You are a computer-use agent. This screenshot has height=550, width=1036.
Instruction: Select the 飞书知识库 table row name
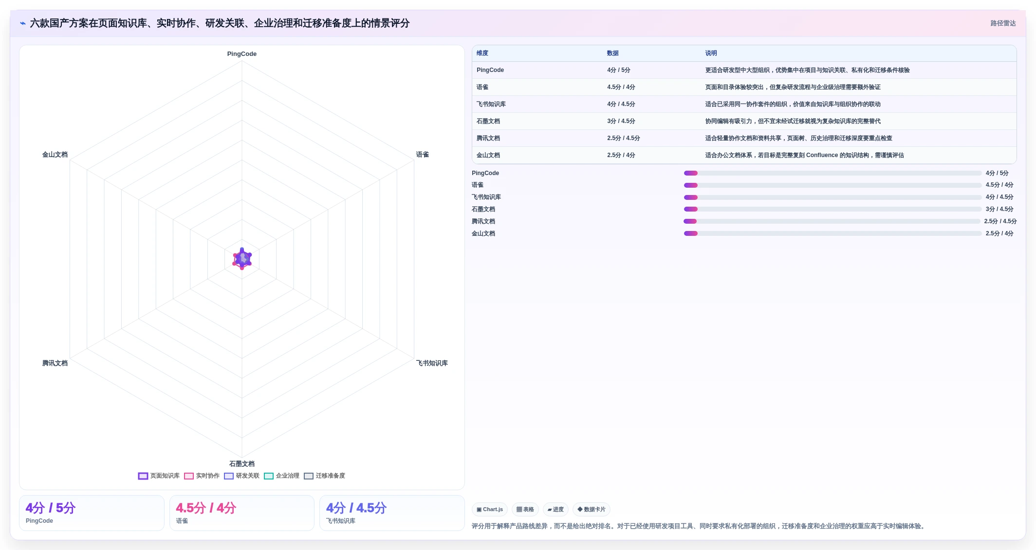click(x=491, y=104)
